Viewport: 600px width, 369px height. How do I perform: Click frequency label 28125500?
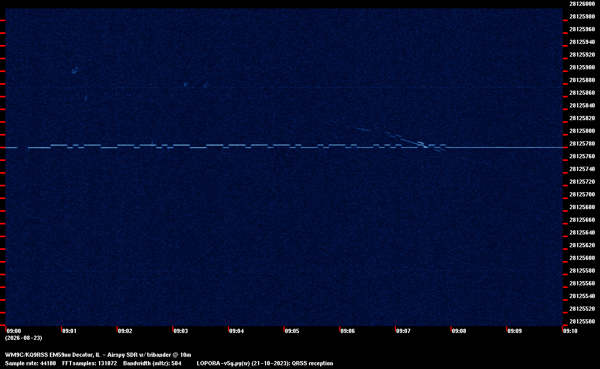click(x=582, y=321)
